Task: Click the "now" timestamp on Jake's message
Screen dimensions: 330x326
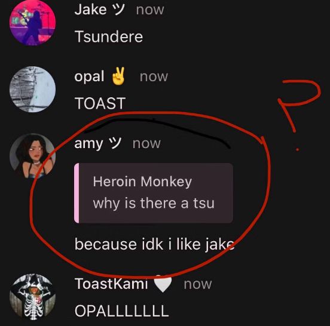Action: pyautogui.click(x=150, y=10)
